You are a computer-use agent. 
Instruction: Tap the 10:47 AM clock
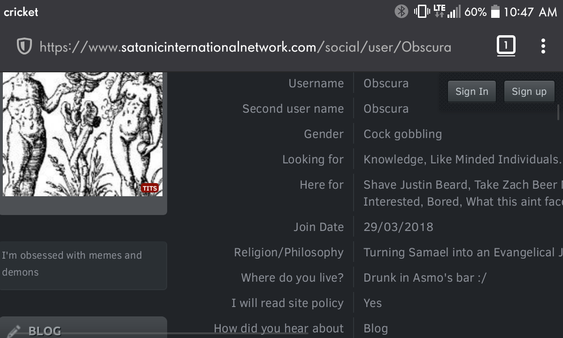[x=530, y=12]
